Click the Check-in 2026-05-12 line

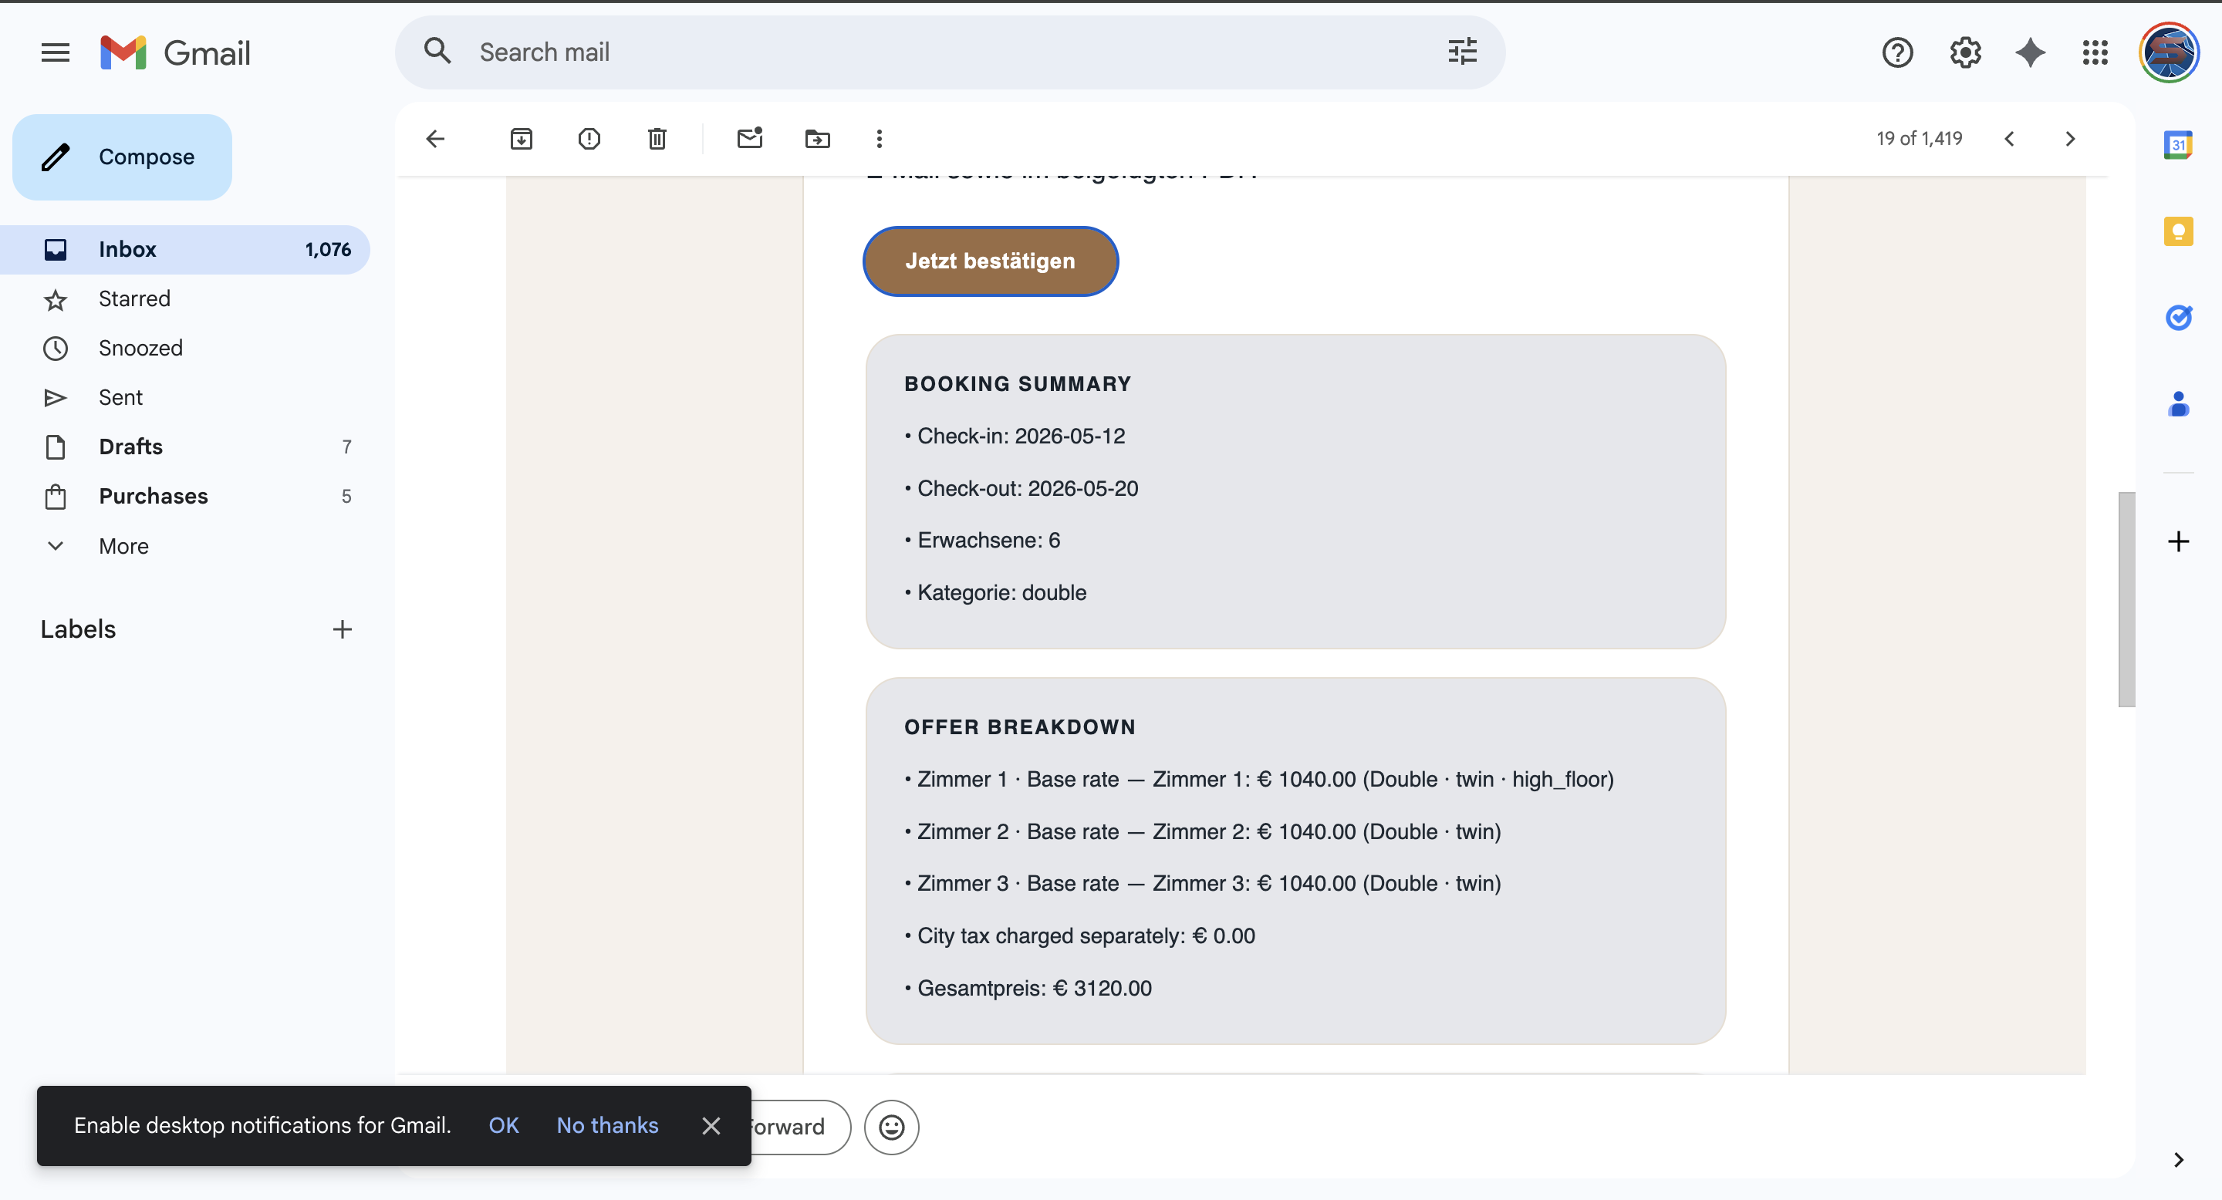[1015, 437]
